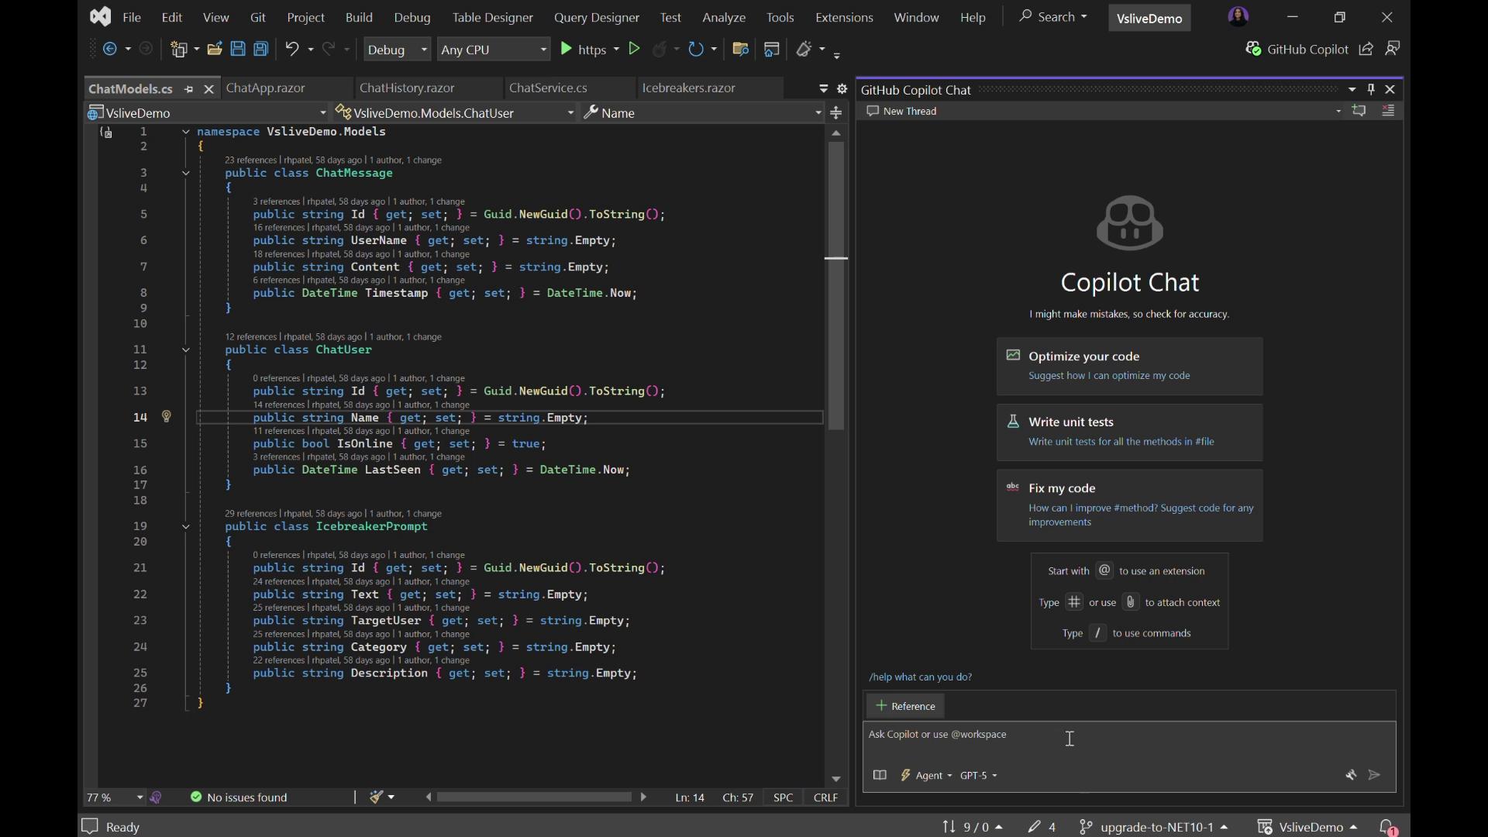This screenshot has width=1488, height=837.
Task: Open the Any CPU platform dropdown
Action: (x=494, y=49)
